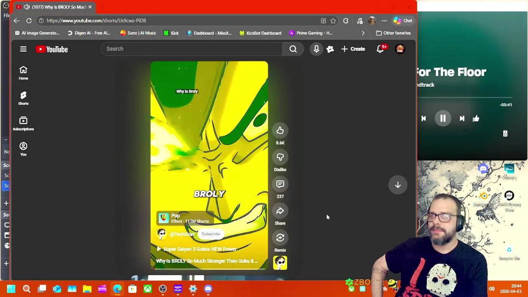Click the Create button on YouTube
This screenshot has width=528, height=297.
pos(353,49)
